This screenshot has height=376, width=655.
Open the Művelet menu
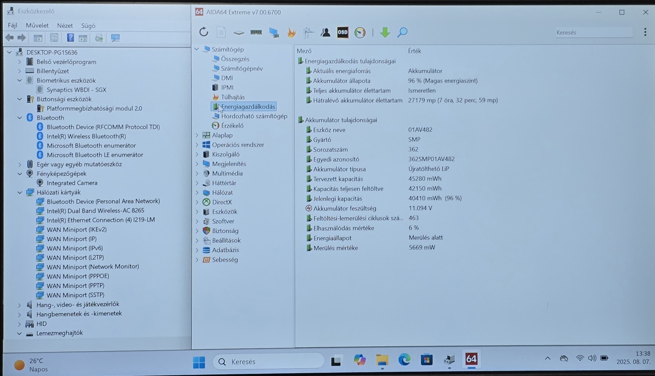tap(37, 25)
